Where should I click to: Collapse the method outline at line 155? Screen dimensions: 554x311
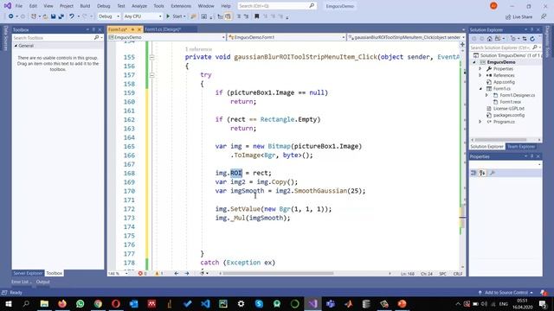tap(152, 57)
